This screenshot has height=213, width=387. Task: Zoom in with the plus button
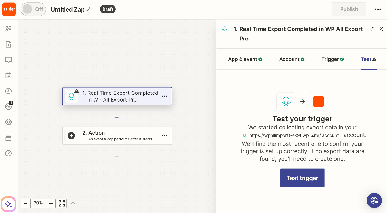[51, 203]
